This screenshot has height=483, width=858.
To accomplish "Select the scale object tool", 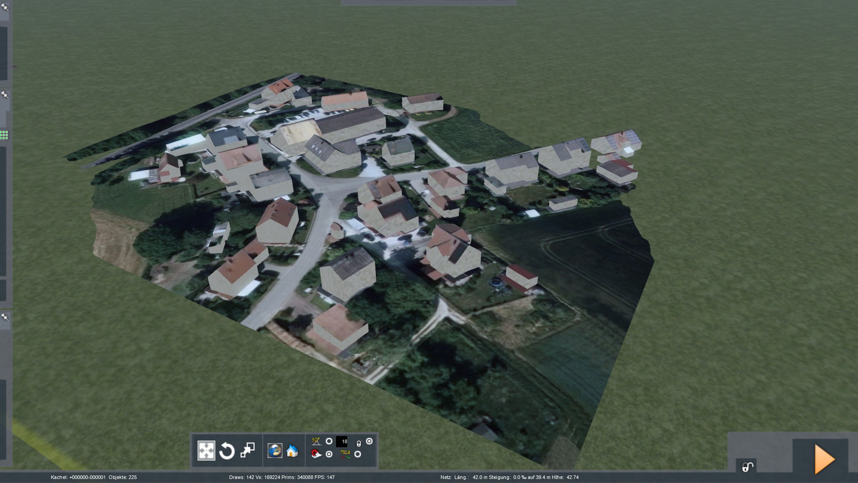I will 248,450.
